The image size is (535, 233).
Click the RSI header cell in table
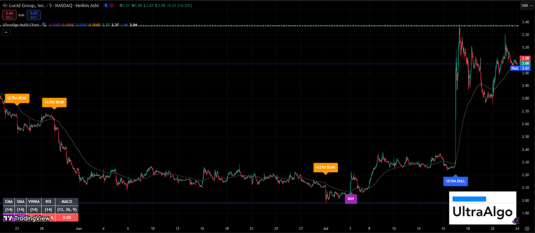49,202
